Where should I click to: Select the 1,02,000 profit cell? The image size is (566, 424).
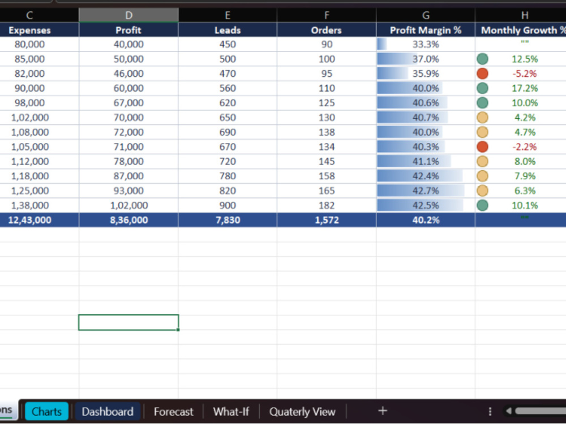point(128,205)
